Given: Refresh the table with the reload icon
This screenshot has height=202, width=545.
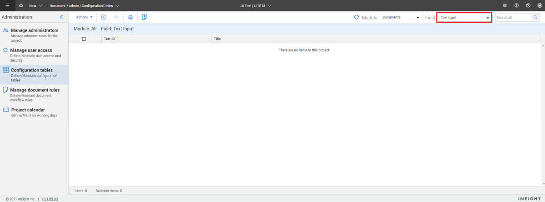Looking at the screenshot, I should pyautogui.click(x=357, y=17).
